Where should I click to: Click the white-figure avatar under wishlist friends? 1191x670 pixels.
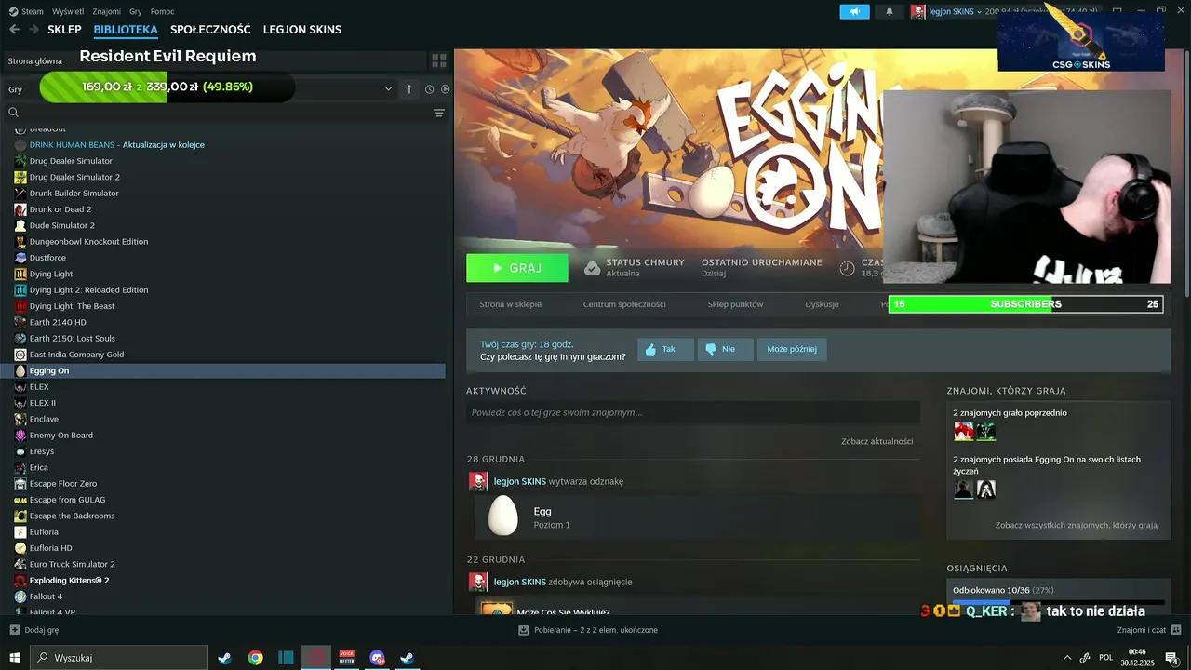985,489
